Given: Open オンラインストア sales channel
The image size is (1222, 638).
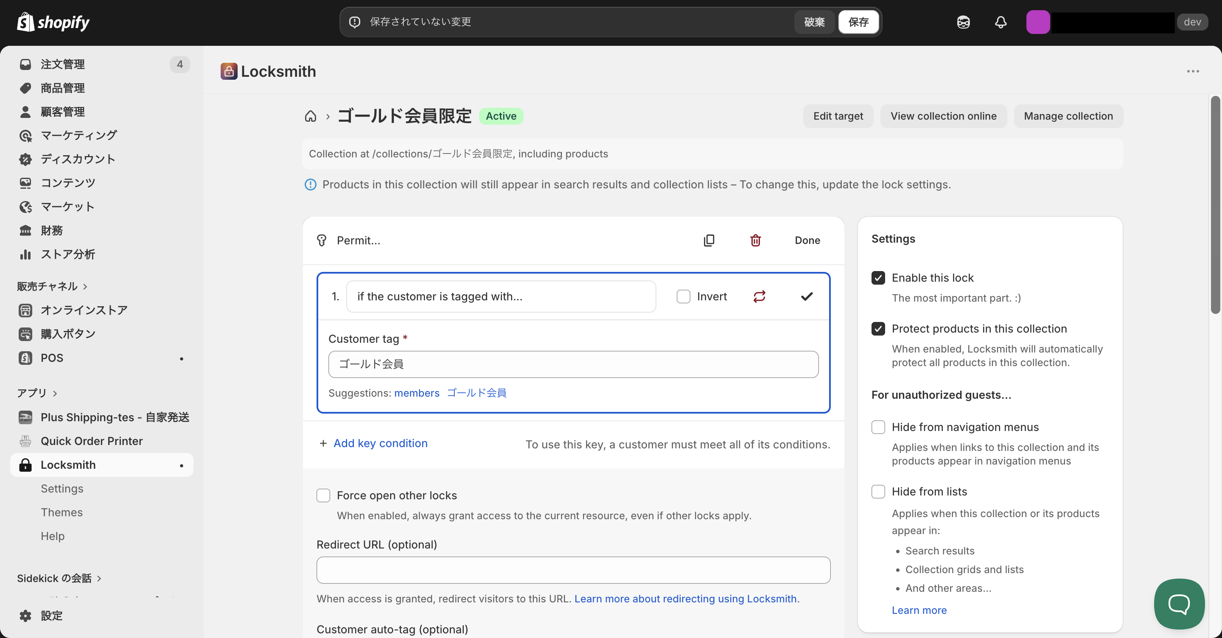Looking at the screenshot, I should [101, 310].
